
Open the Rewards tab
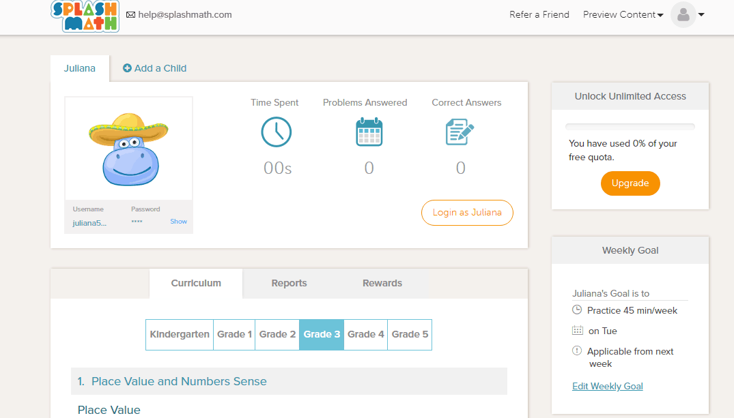coord(382,283)
